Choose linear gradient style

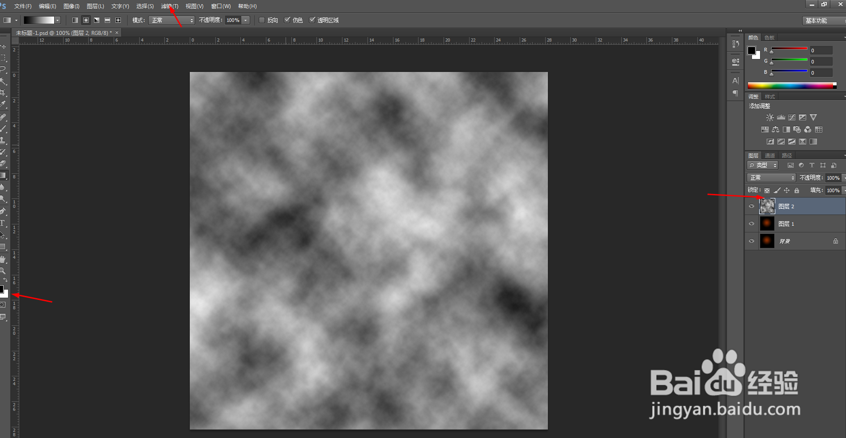[x=75, y=20]
